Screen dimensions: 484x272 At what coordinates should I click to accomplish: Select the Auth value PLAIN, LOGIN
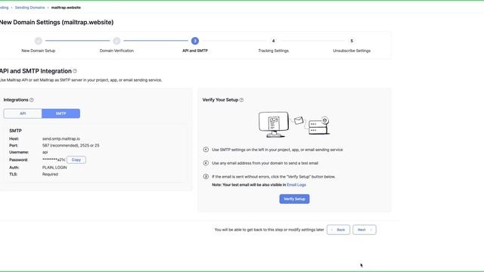pyautogui.click(x=54, y=168)
